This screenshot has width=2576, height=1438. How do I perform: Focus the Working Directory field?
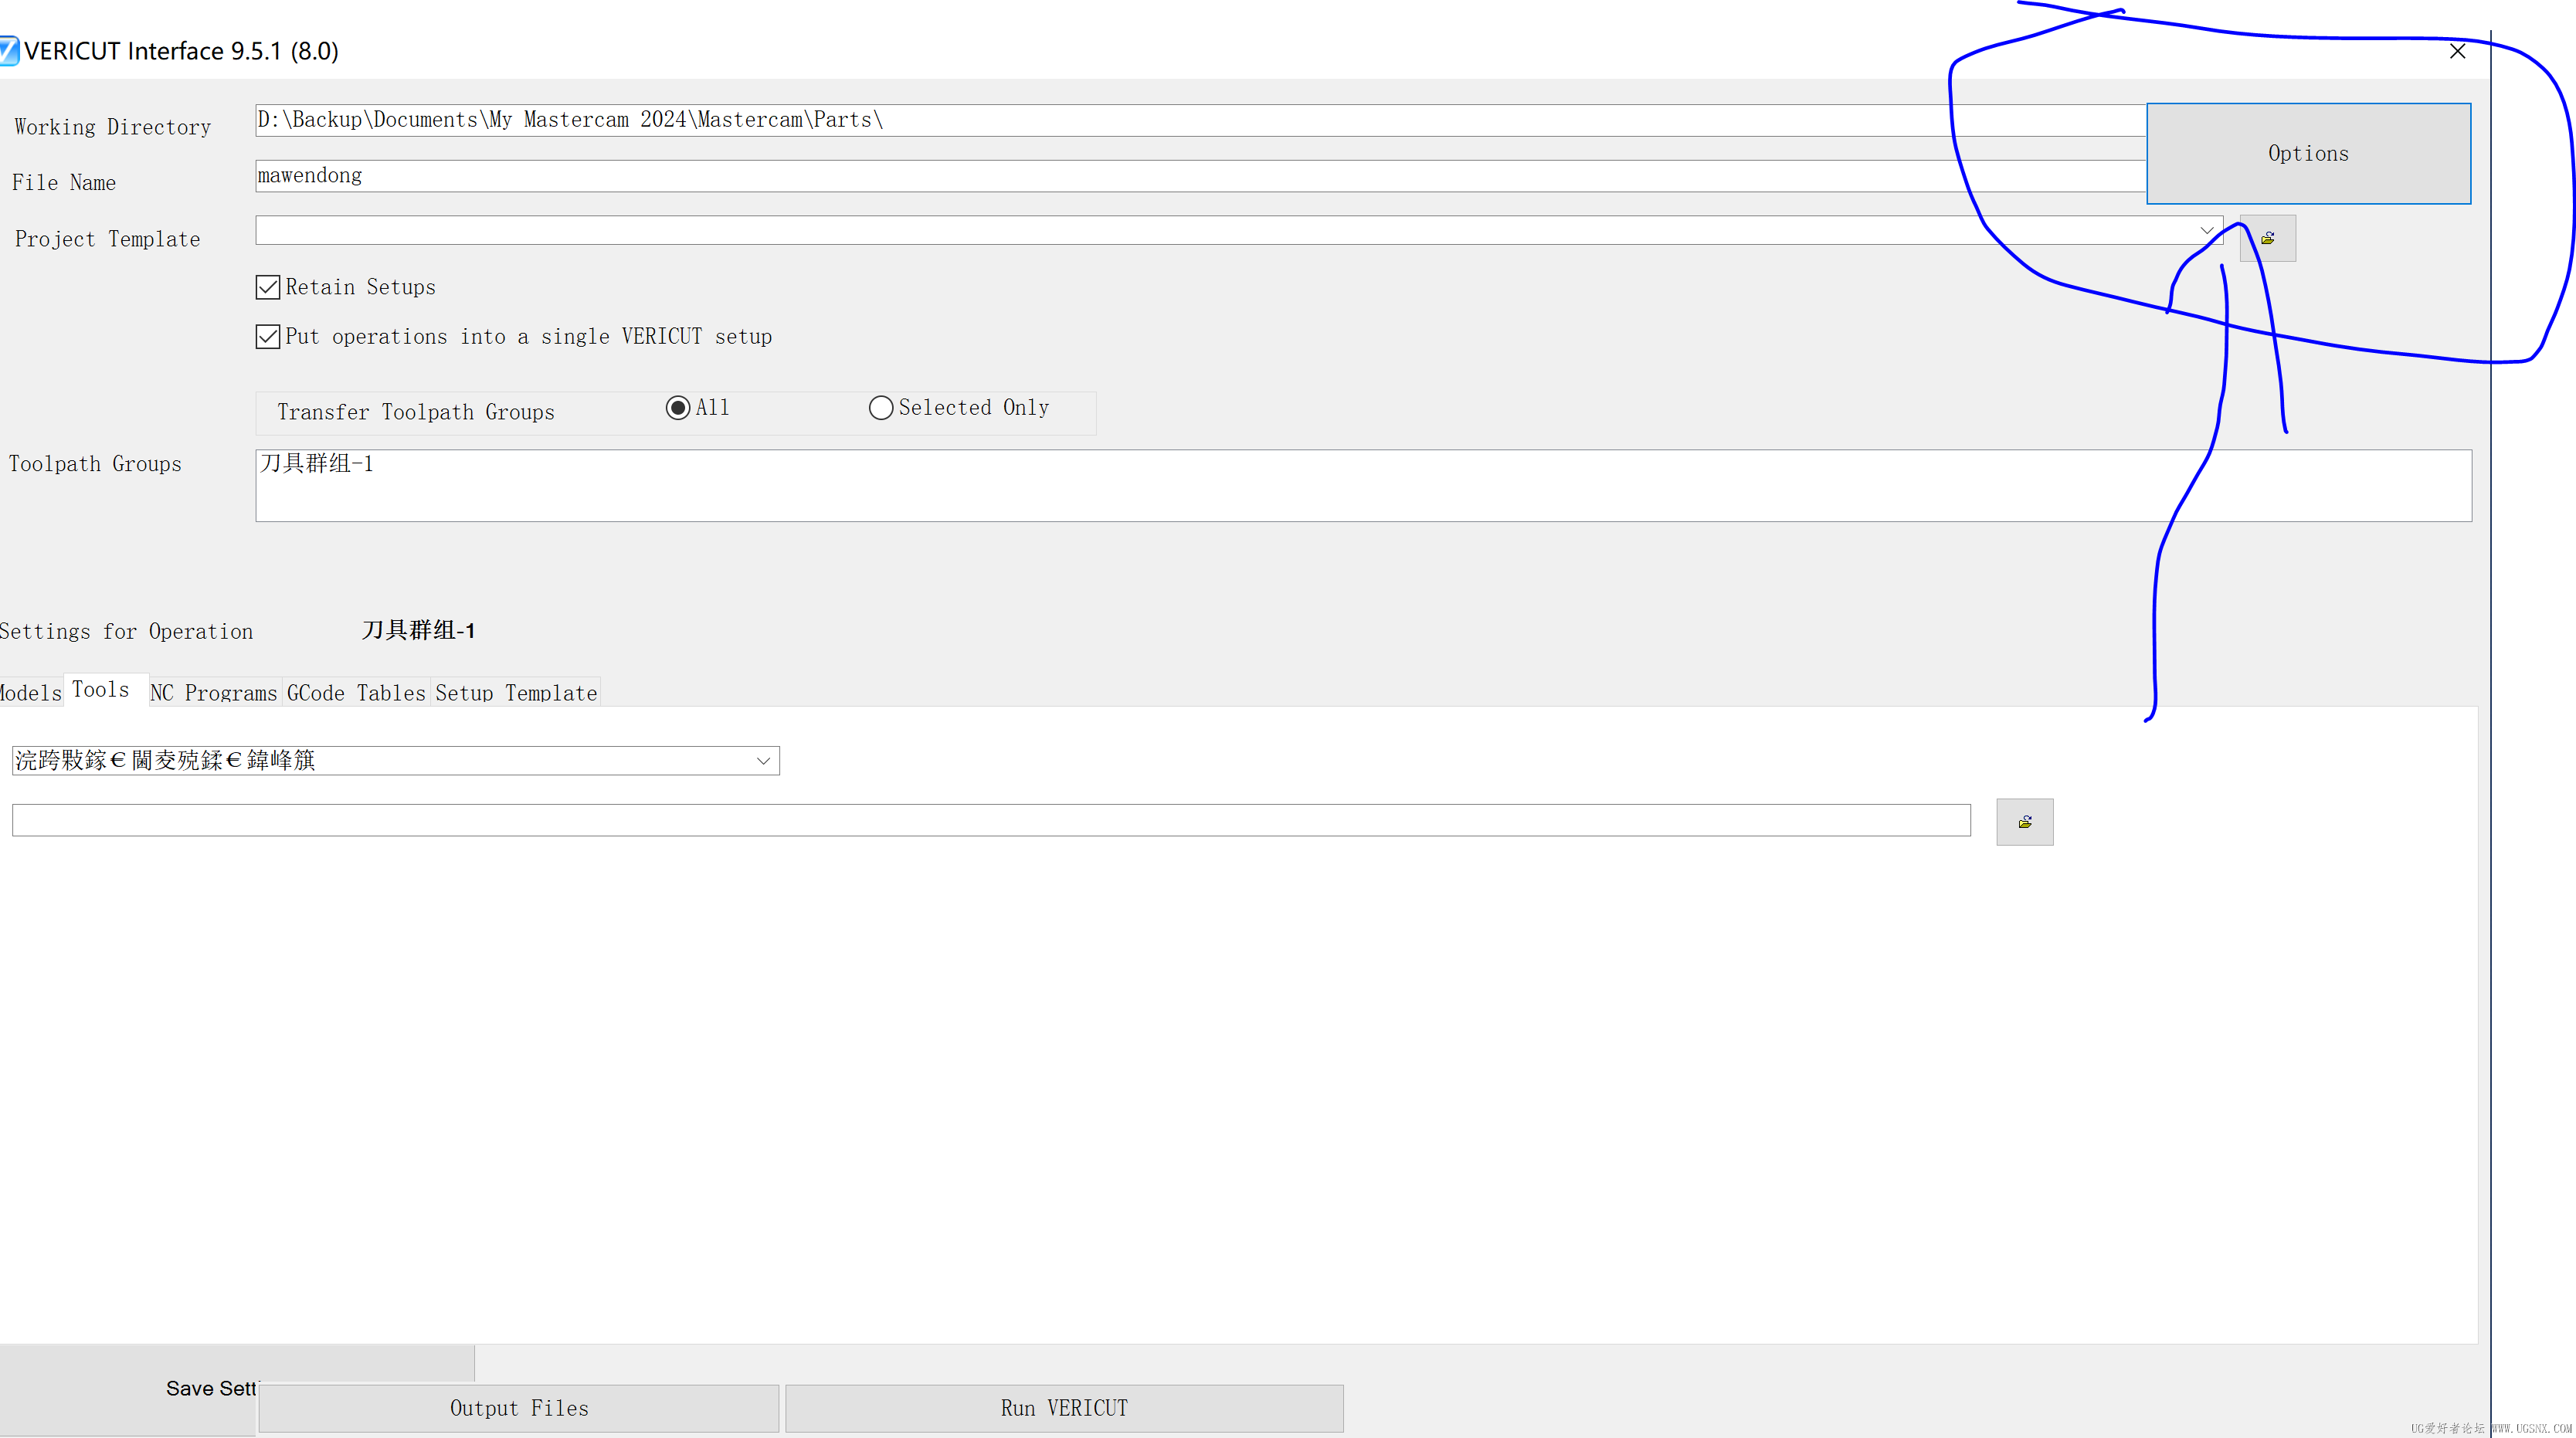[x=1200, y=120]
